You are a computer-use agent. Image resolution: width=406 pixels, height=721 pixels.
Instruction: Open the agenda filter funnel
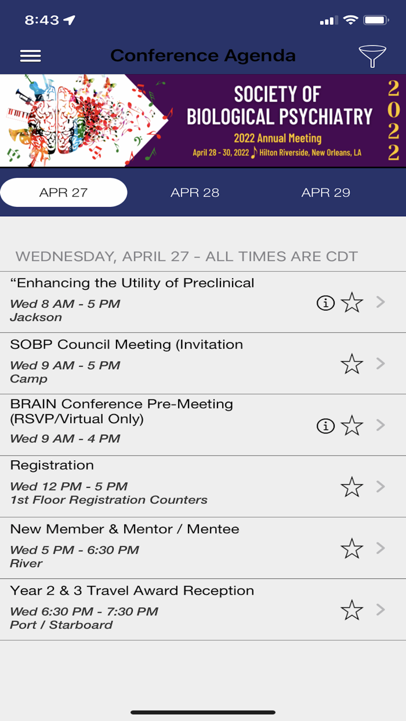pos(372,56)
